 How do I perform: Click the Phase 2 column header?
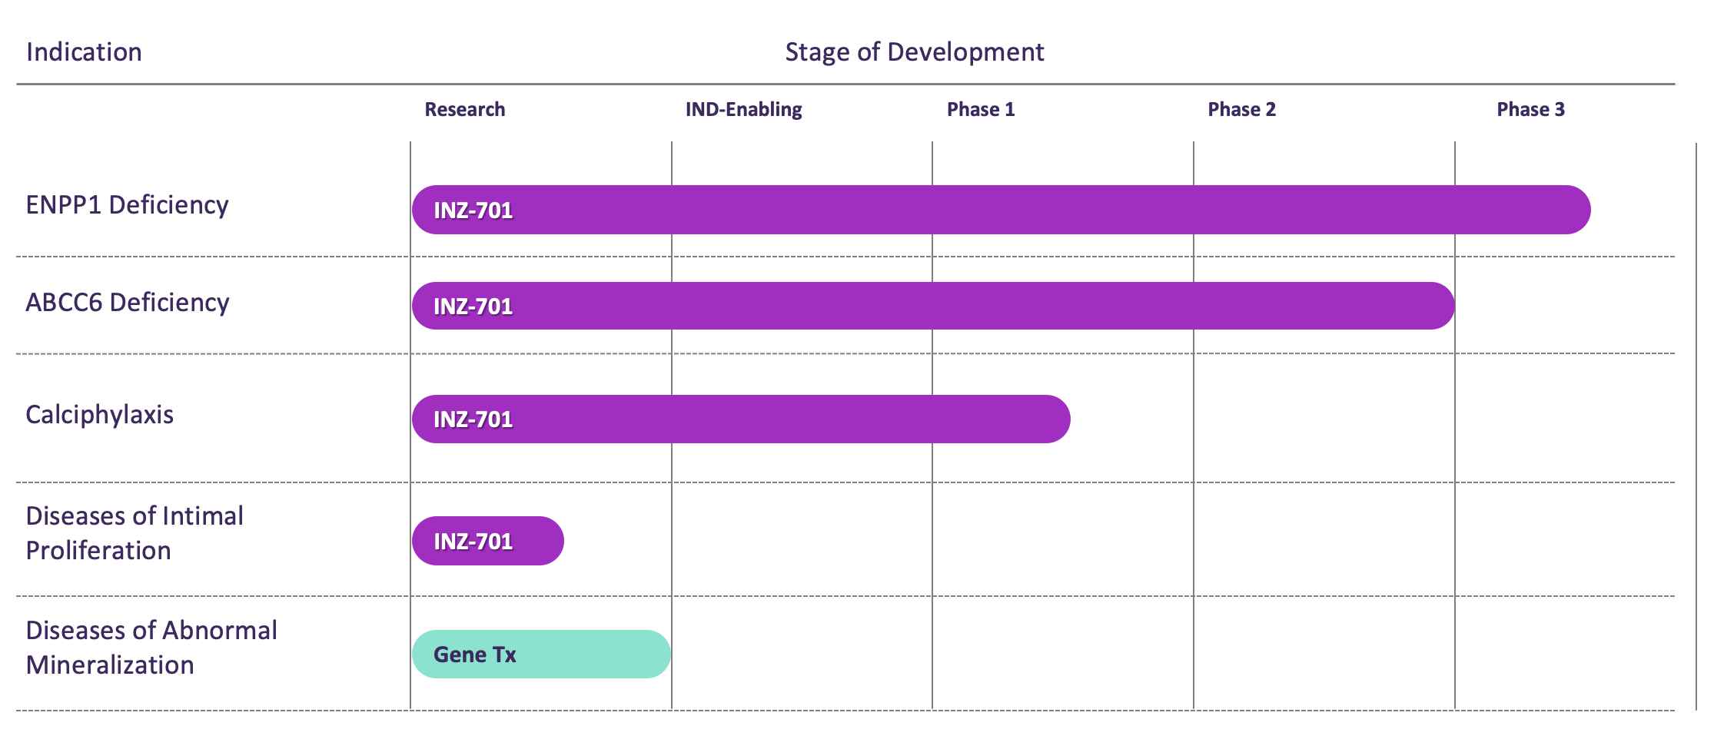1241,109
